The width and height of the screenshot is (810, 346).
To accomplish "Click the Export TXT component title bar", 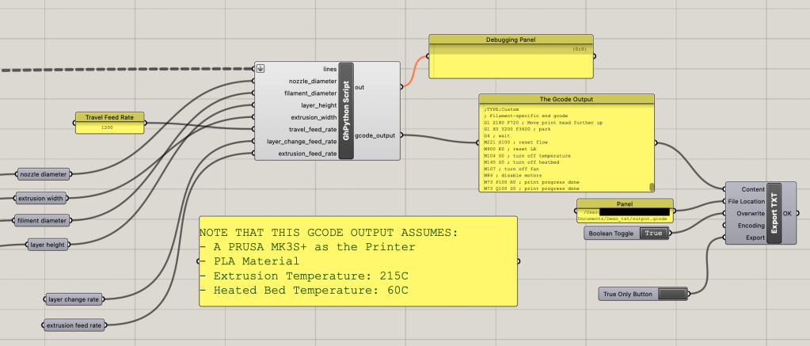I will tap(772, 213).
